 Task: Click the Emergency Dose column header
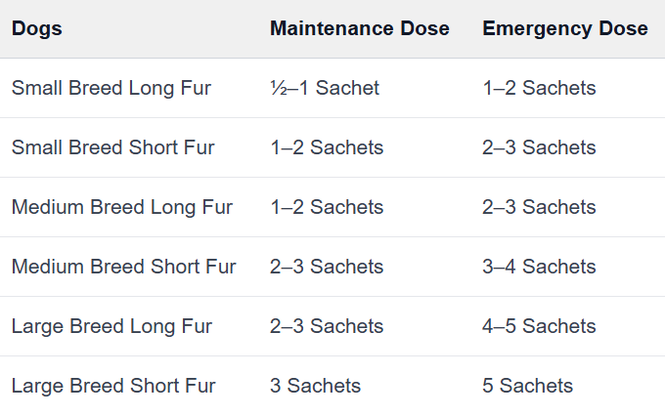564,28
